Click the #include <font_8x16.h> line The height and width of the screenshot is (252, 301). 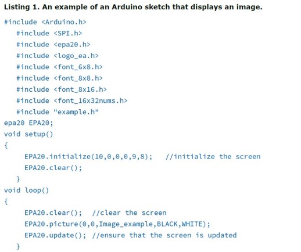pyautogui.click(x=62, y=89)
